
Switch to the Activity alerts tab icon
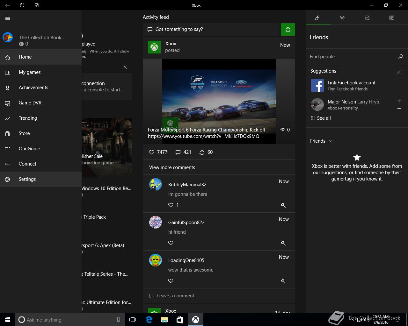tap(392, 18)
